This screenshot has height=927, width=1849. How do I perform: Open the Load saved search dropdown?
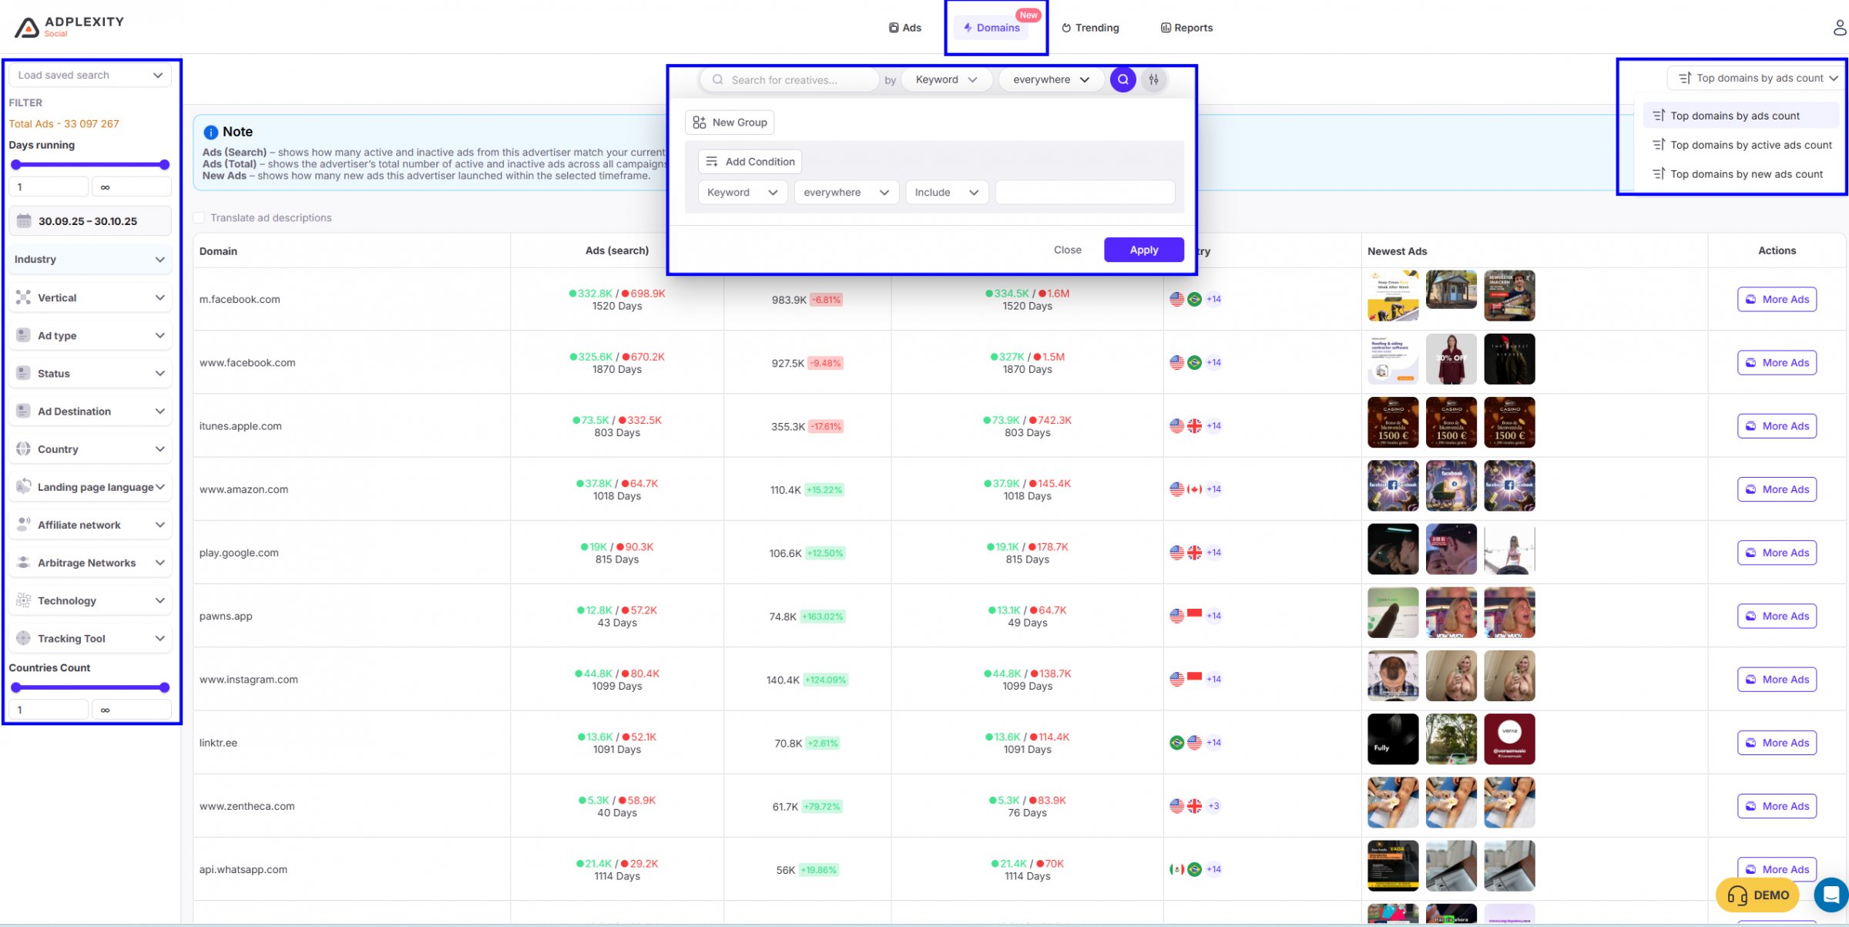(89, 76)
